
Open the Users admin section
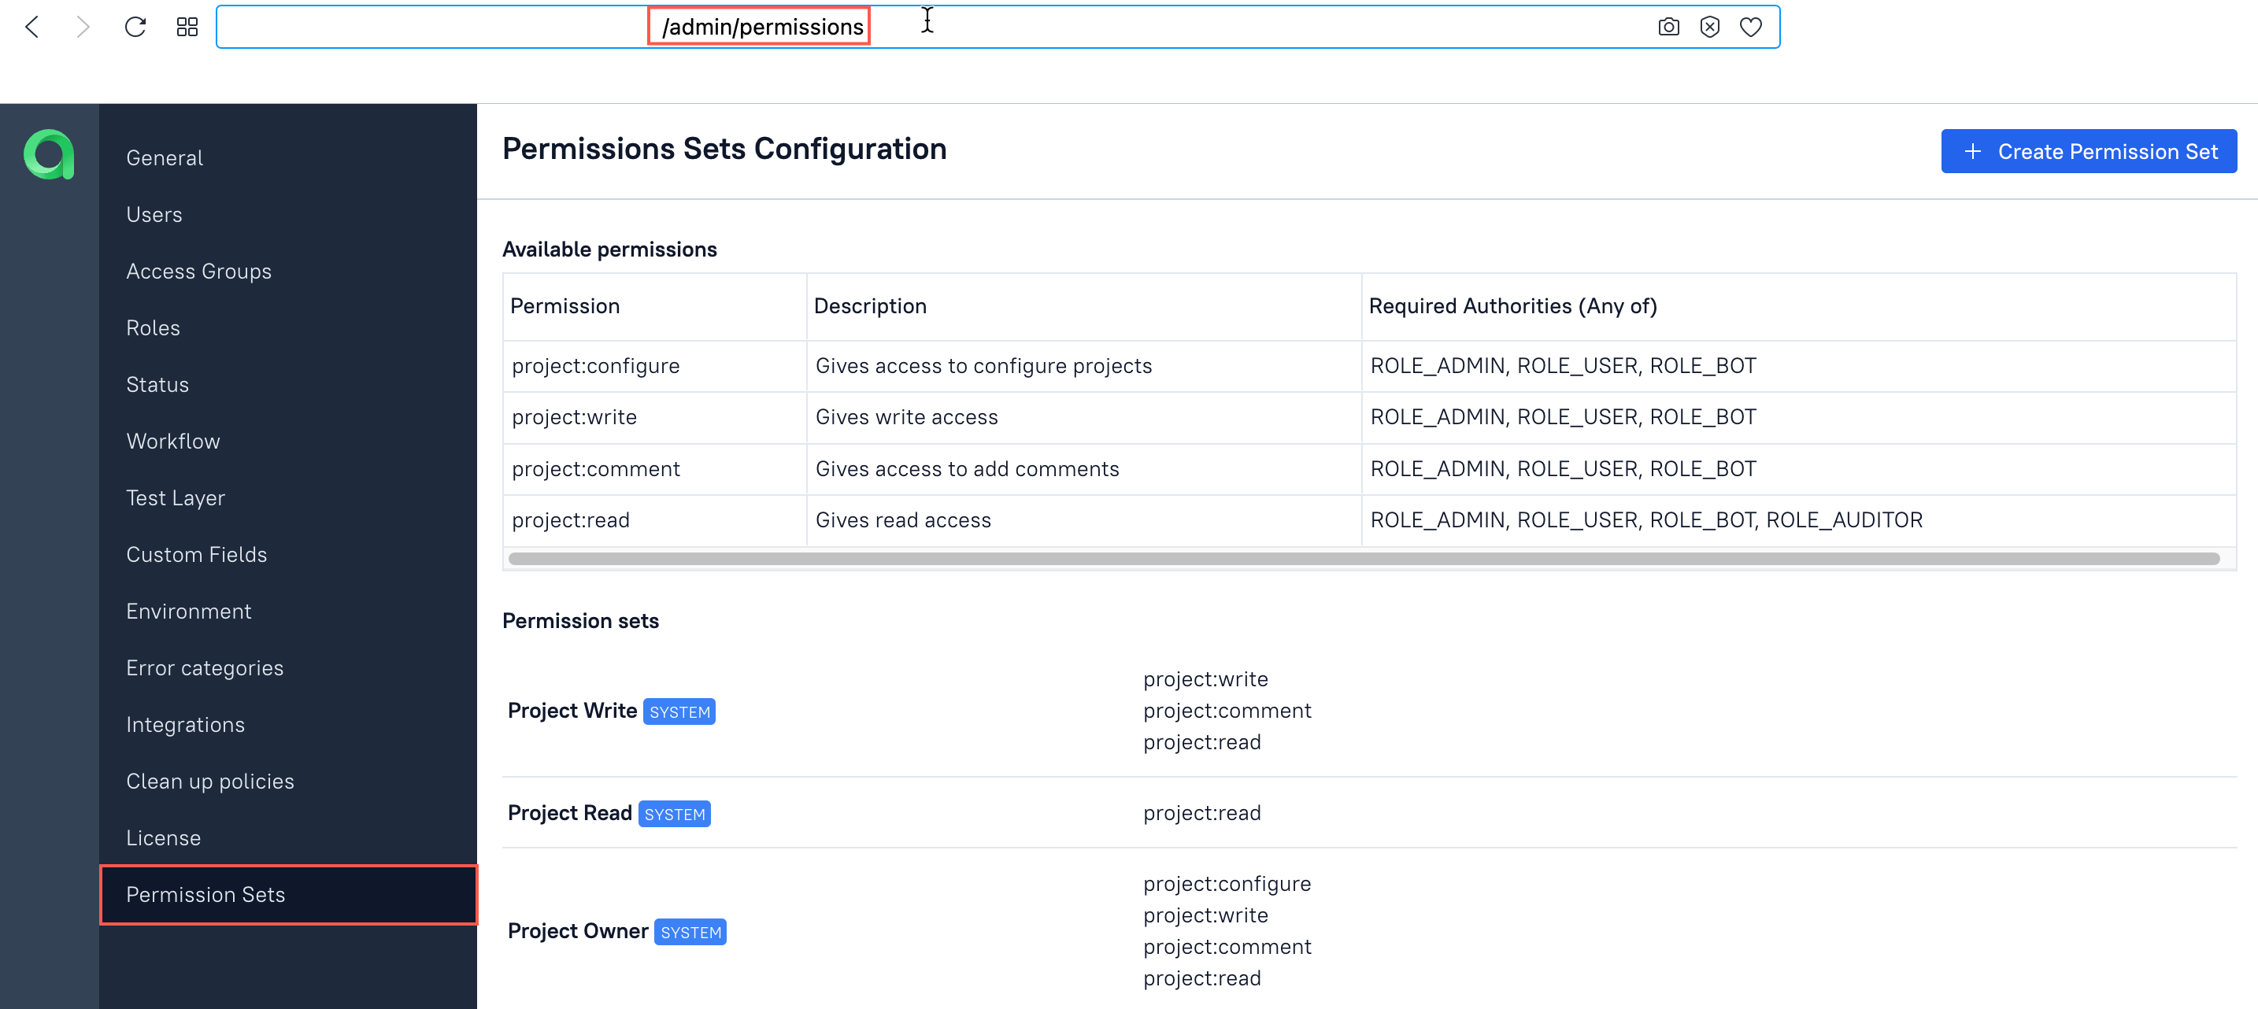tap(154, 214)
